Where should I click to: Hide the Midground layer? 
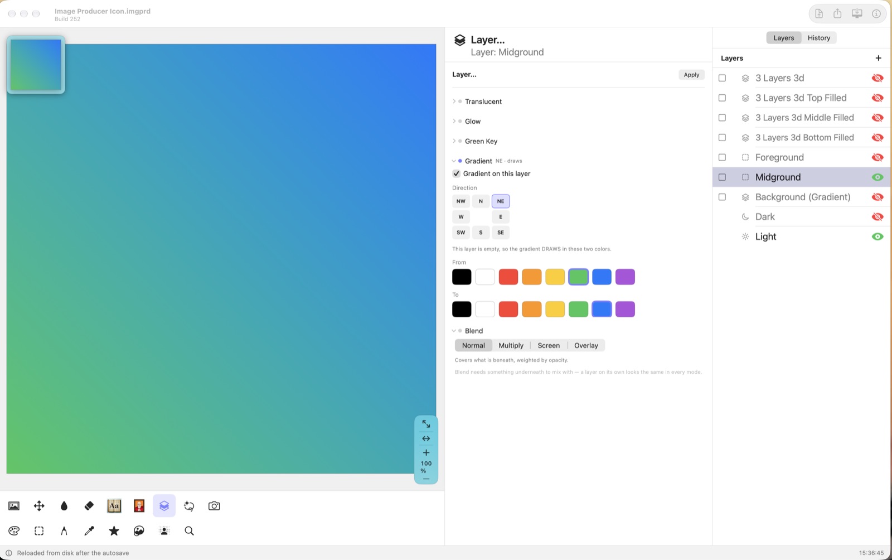[878, 177]
